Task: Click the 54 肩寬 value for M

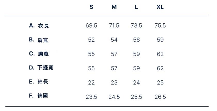Action: pos(114,40)
